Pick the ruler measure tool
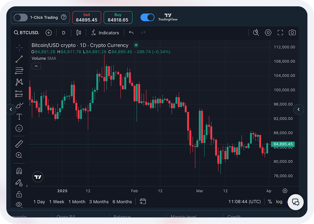Screen dimensions: 314x224 click(x=19, y=144)
